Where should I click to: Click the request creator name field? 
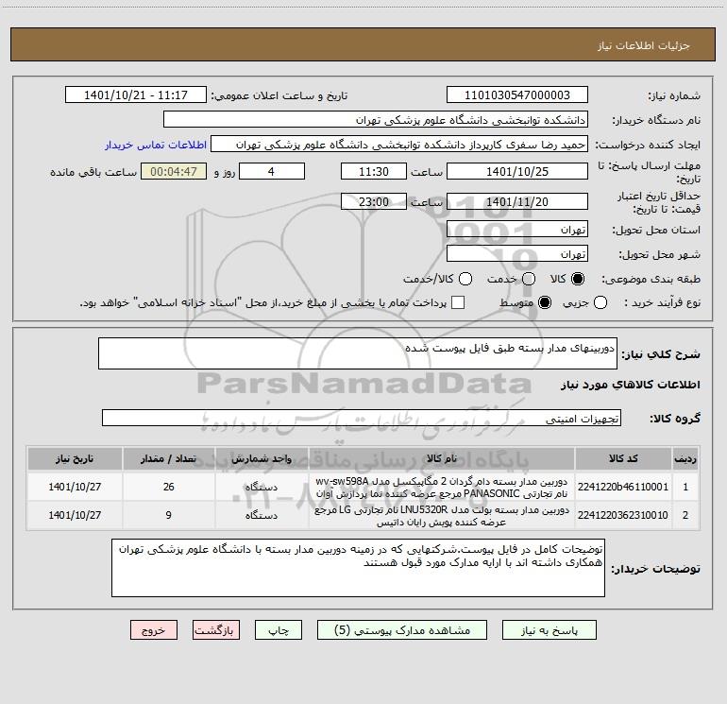pos(399,145)
